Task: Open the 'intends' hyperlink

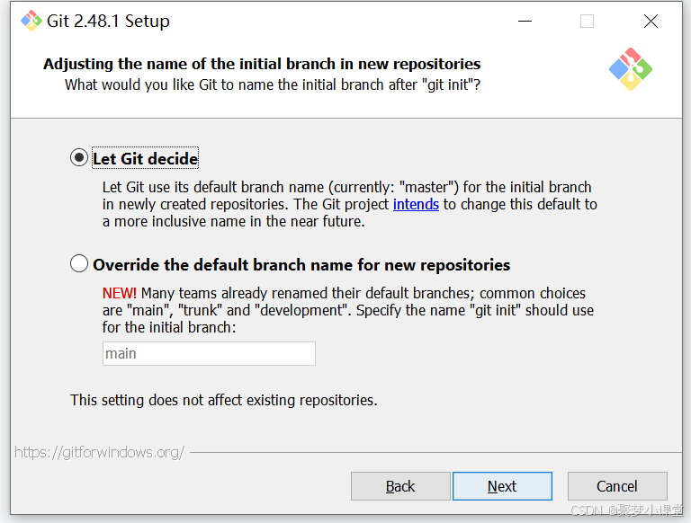Action: pos(416,204)
